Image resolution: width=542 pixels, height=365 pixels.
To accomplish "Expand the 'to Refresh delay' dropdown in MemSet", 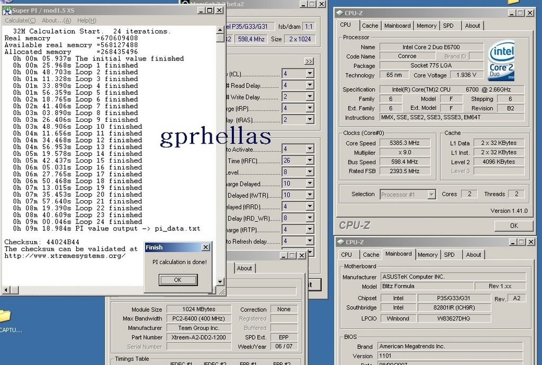I will coord(310,241).
